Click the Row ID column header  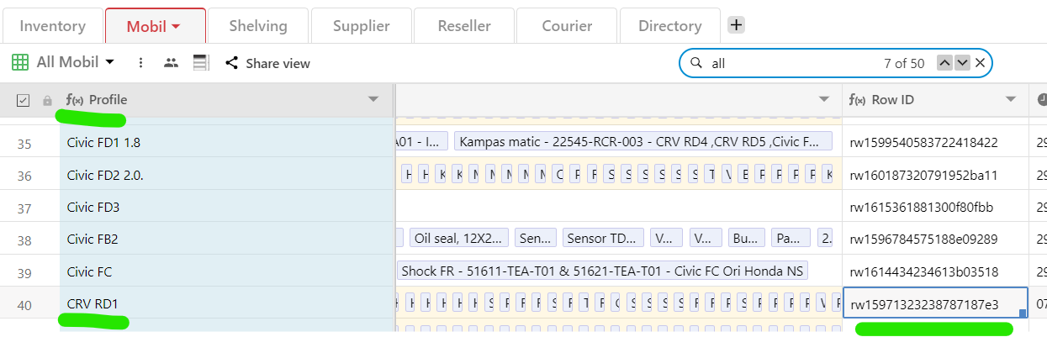(x=935, y=100)
